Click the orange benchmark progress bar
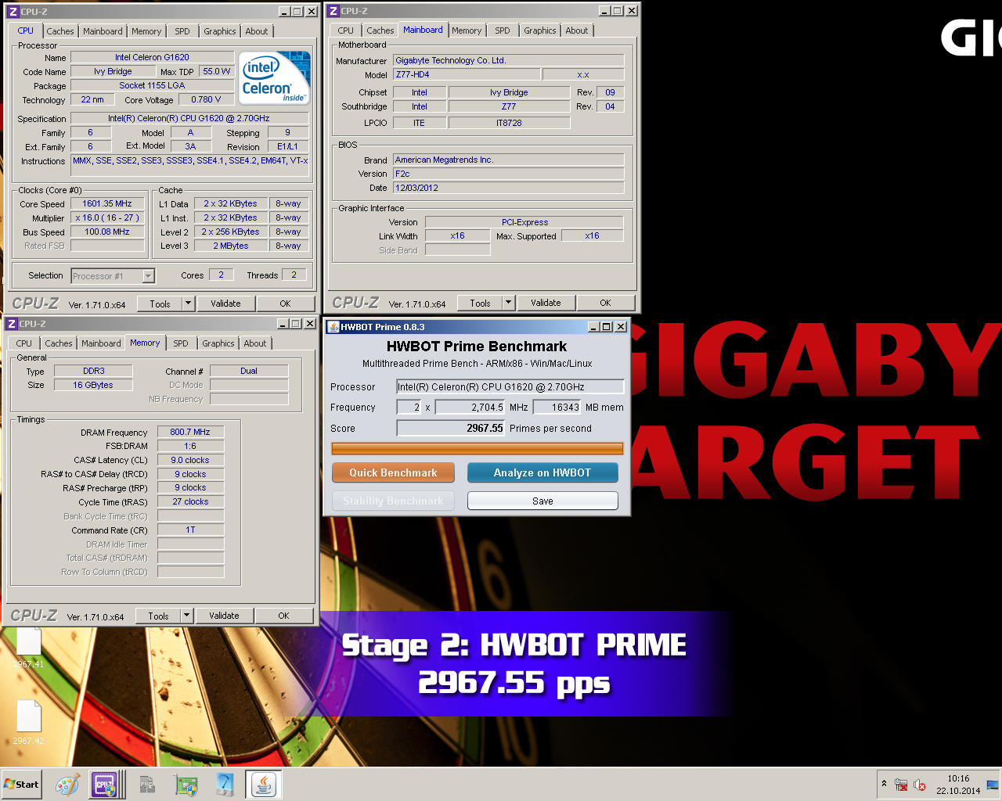This screenshot has width=1002, height=801. pyautogui.click(x=478, y=448)
